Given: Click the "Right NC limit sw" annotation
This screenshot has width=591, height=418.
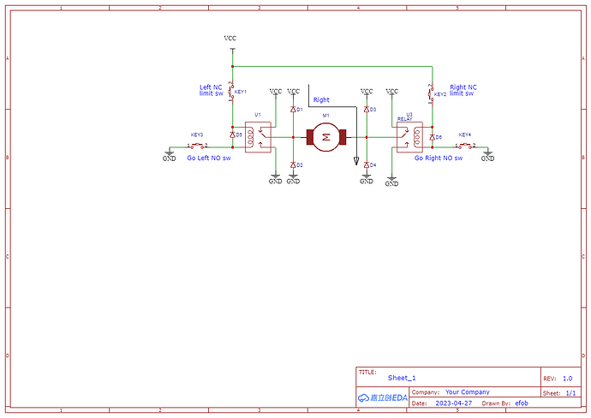Looking at the screenshot, I should pyautogui.click(x=463, y=91).
